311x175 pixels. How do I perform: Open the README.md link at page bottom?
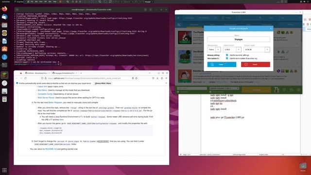(51, 149)
